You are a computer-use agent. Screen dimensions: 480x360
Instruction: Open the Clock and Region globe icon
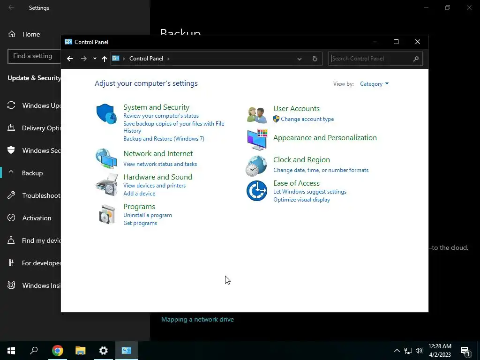(256, 166)
